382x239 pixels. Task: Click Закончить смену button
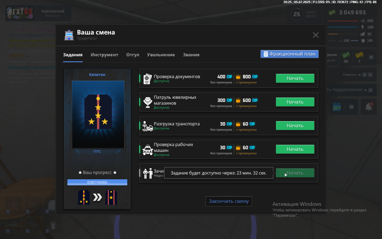coord(229,201)
